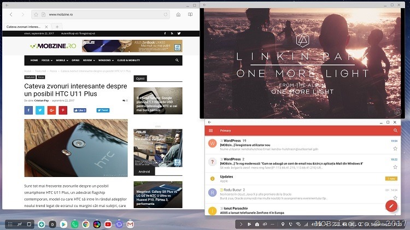
Task: Click the Facebook Like button
Action: (80, 110)
